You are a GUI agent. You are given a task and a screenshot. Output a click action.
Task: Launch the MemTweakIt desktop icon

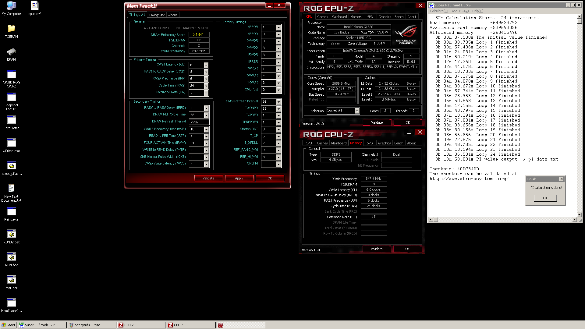pos(11,305)
